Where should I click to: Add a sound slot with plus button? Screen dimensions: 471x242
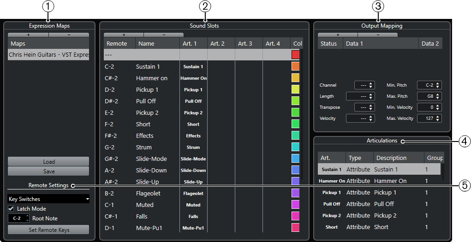click(x=124, y=35)
